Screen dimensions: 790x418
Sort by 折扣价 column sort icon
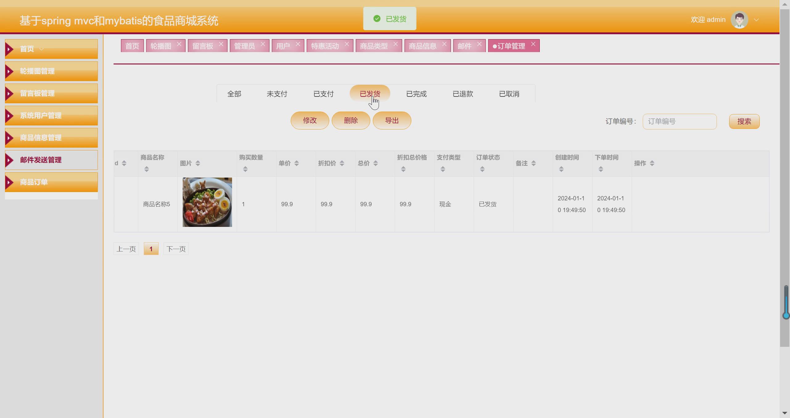click(x=342, y=163)
